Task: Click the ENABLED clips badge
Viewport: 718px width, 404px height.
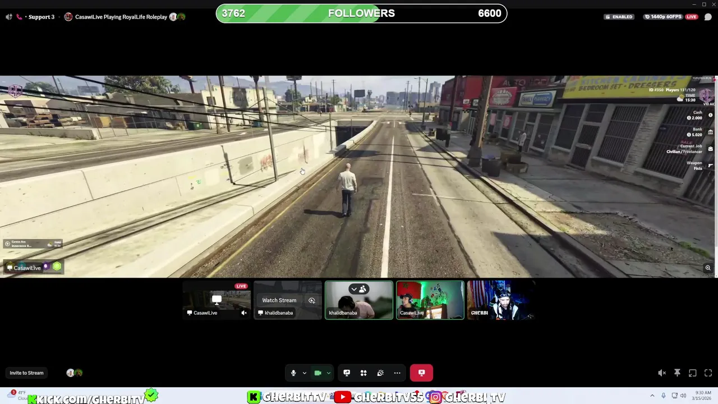Action: pyautogui.click(x=619, y=17)
